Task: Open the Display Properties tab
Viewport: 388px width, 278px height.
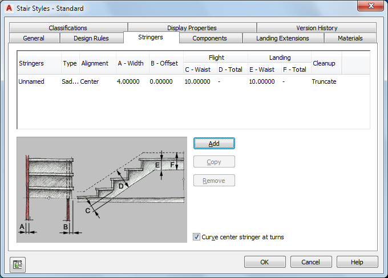Action: pos(192,28)
